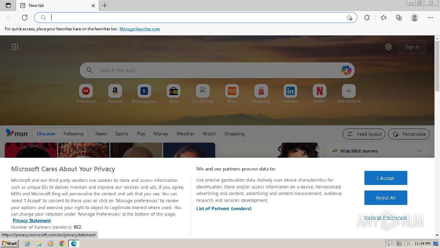This screenshot has width=440, height=248.
Task: Open the Amazon shortcut tile
Action: click(x=115, y=94)
